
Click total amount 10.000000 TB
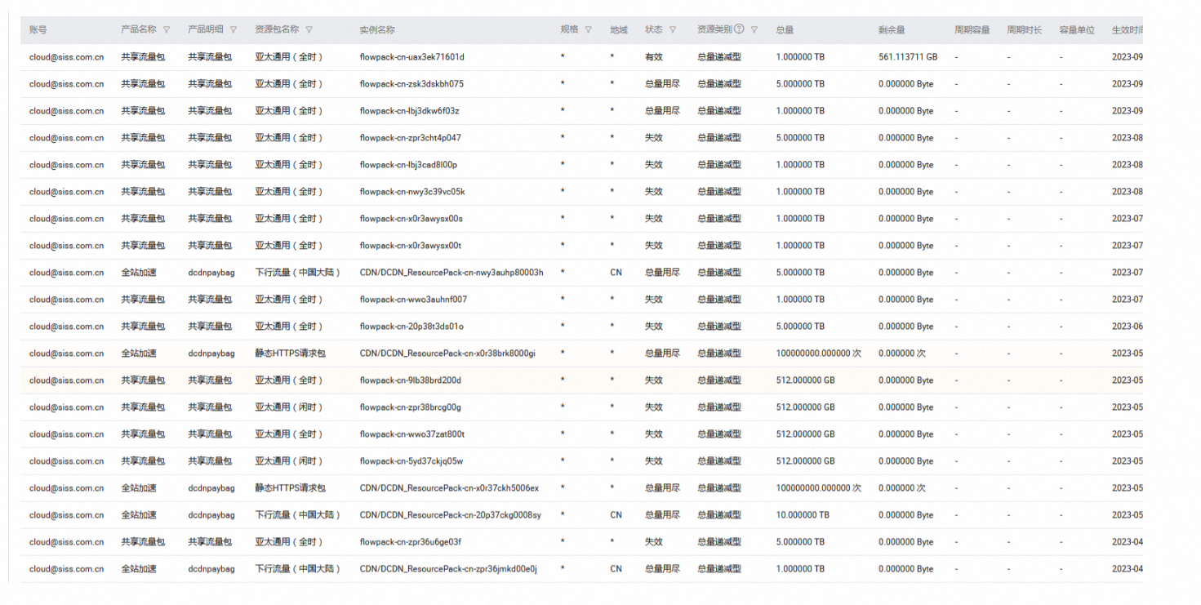pyautogui.click(x=803, y=515)
